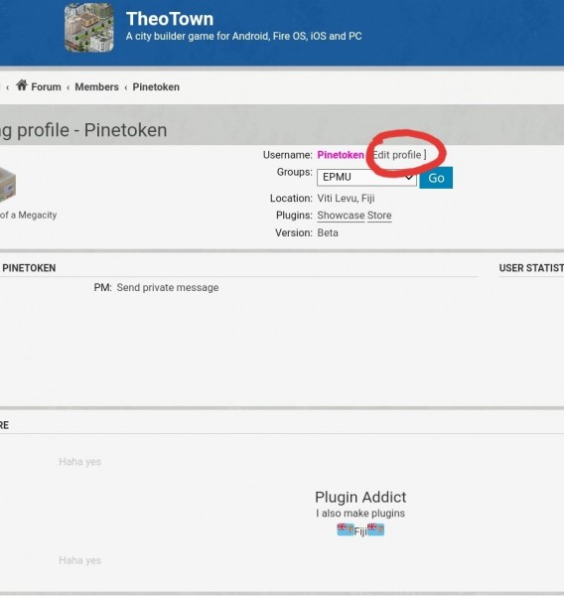Click the TheoTown site title
The height and width of the screenshot is (596, 564).
pyautogui.click(x=170, y=19)
